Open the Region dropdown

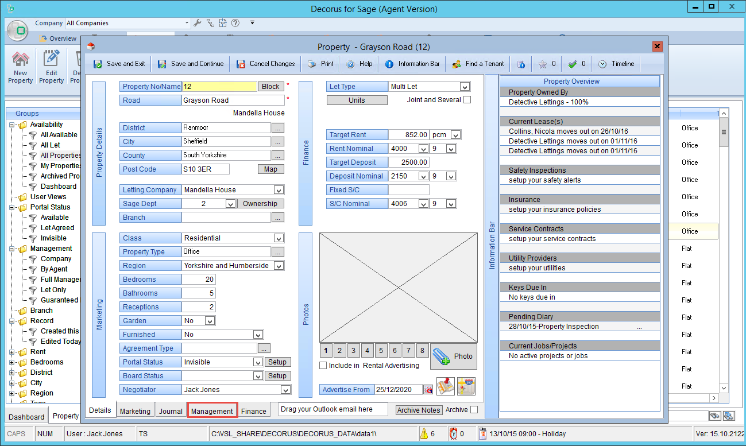(279, 266)
